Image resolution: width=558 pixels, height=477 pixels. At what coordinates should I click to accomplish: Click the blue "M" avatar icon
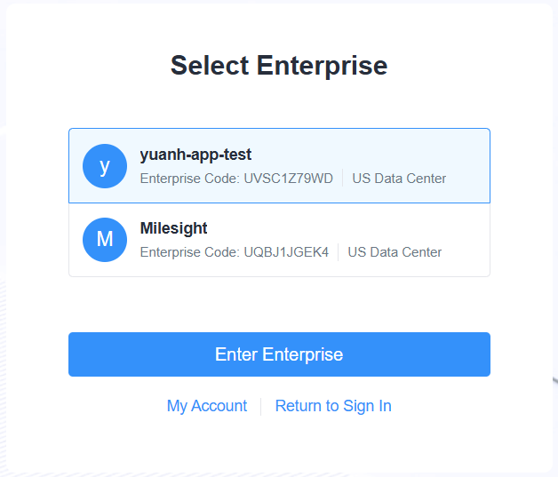[105, 239]
